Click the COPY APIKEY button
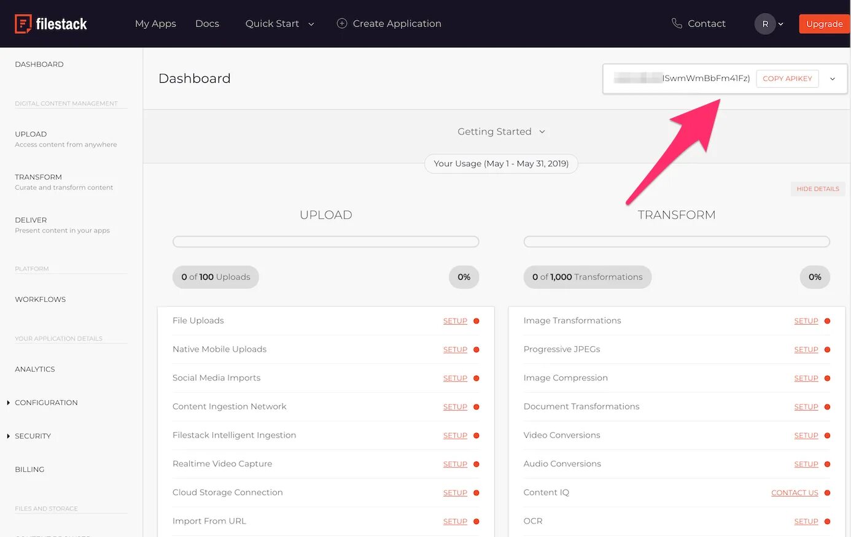 (787, 79)
